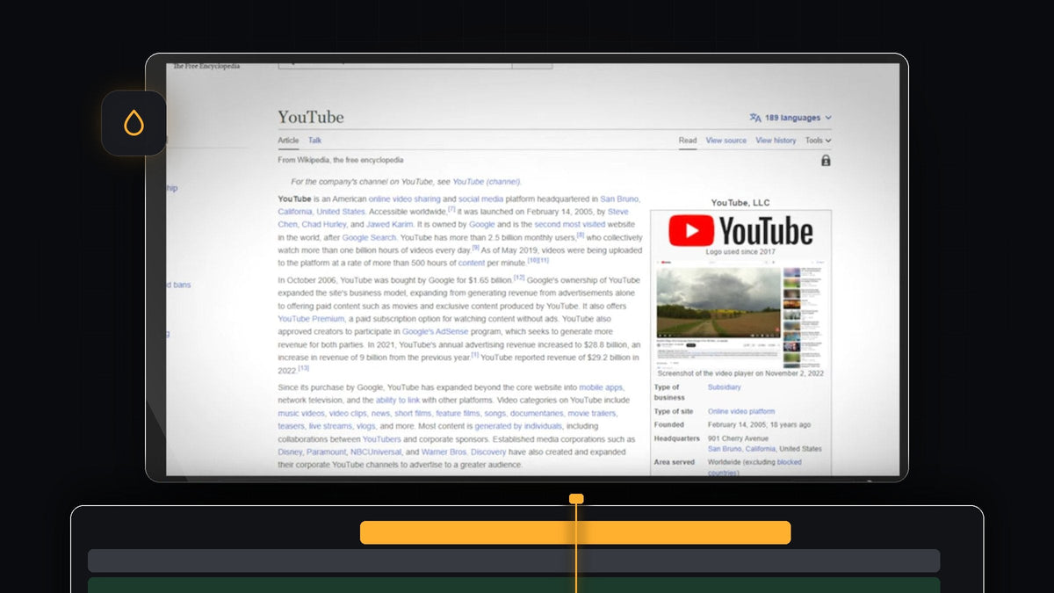Image resolution: width=1054 pixels, height=593 pixels.
Task: Open the feature films link
Action: pyautogui.click(x=458, y=413)
